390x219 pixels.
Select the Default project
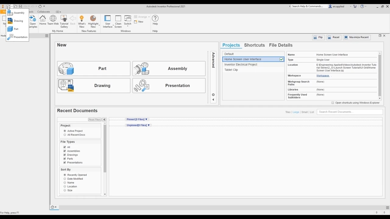(x=253, y=54)
